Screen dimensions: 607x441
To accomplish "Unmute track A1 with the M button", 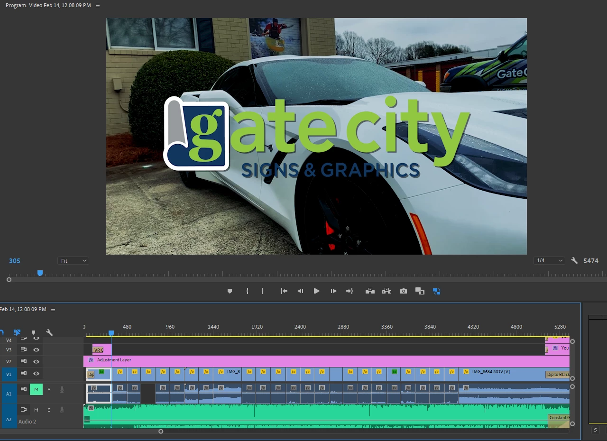I will [x=36, y=389].
